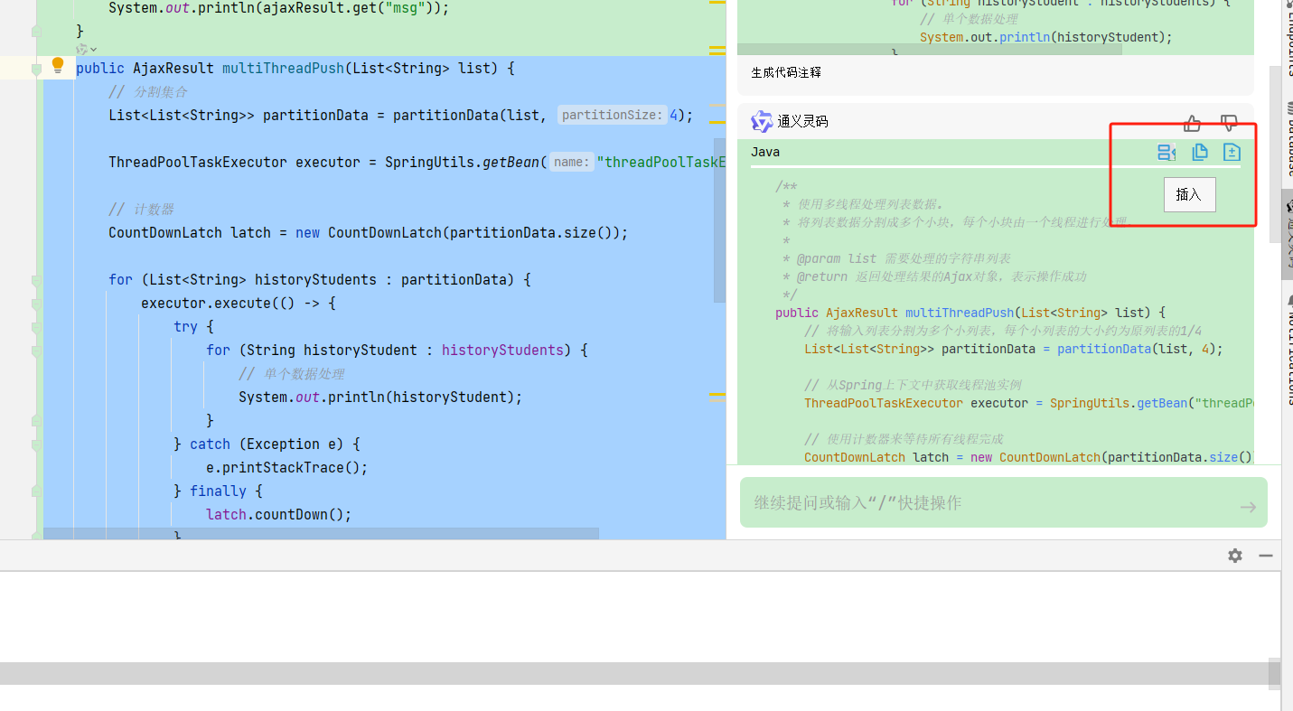
Task: Click the Java language label in the chat
Action: coord(765,152)
